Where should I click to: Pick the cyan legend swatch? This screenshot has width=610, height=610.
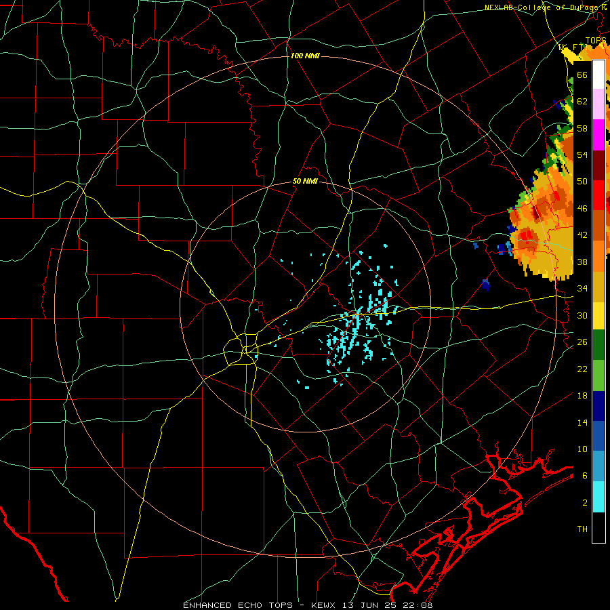[x=598, y=497]
